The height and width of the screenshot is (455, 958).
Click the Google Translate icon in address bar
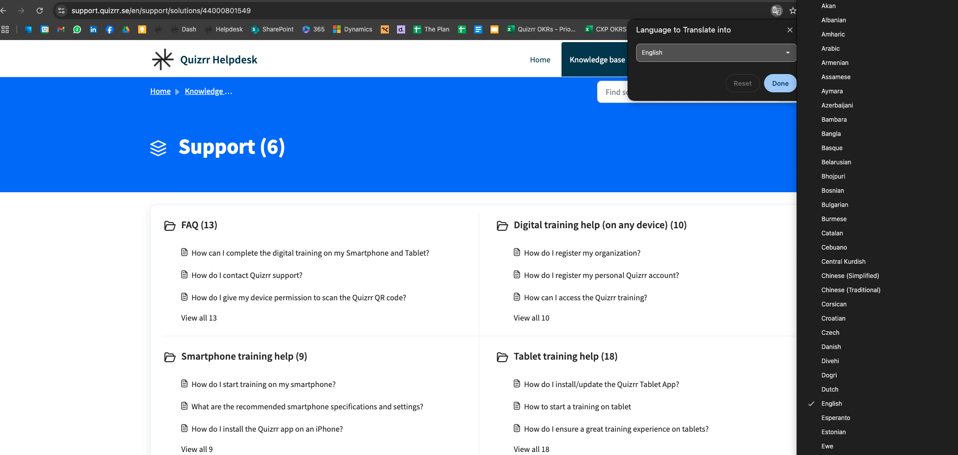777,11
